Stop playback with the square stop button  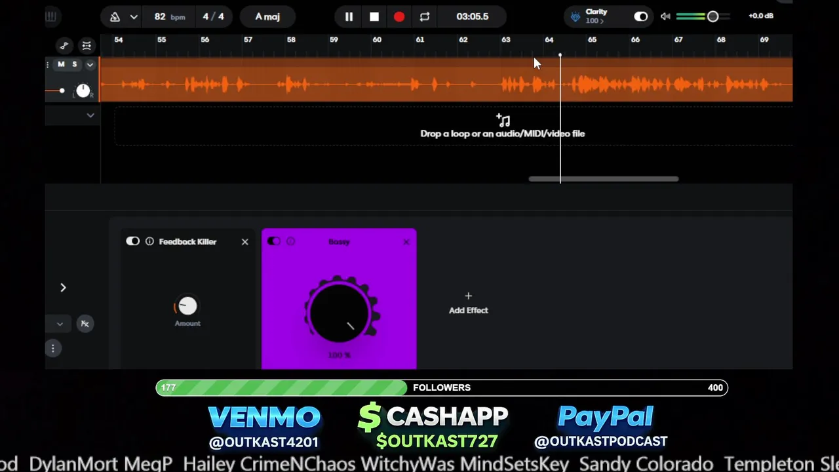point(374,16)
